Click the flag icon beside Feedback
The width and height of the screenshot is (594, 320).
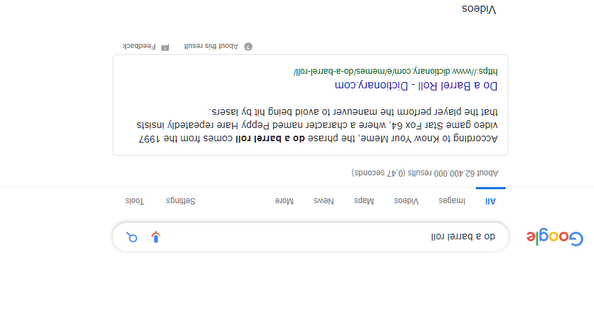tap(165, 47)
